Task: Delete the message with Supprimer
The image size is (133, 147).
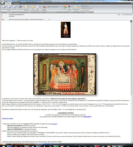Action: click(x=21, y=8)
